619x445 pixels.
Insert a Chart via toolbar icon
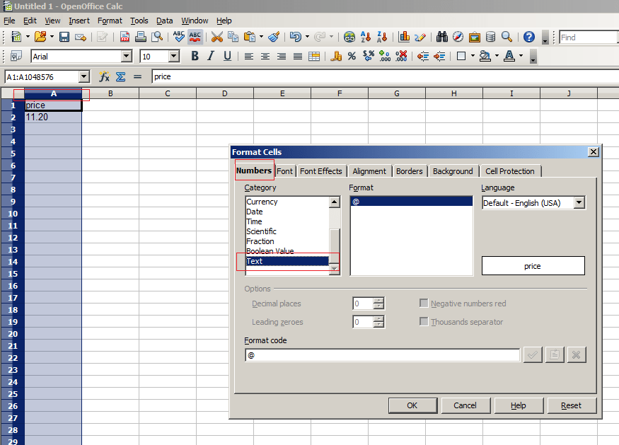click(404, 37)
